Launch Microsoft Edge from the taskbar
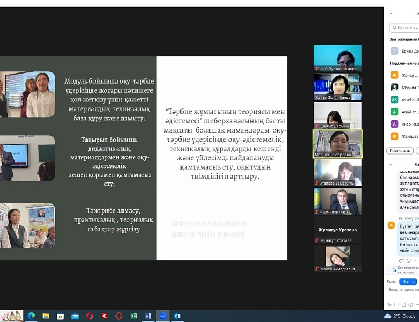Screen dimensions: 419x322 tap(31, 316)
